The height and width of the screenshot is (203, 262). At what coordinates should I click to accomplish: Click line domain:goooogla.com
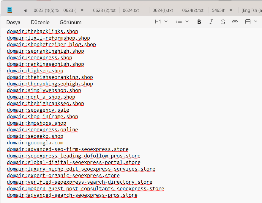click(x=35, y=143)
